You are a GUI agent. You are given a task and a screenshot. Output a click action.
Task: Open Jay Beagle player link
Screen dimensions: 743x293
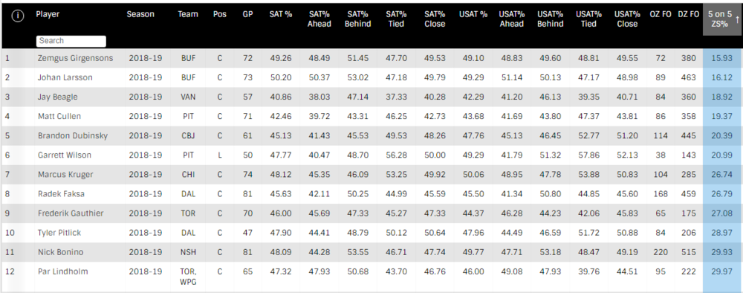click(57, 97)
